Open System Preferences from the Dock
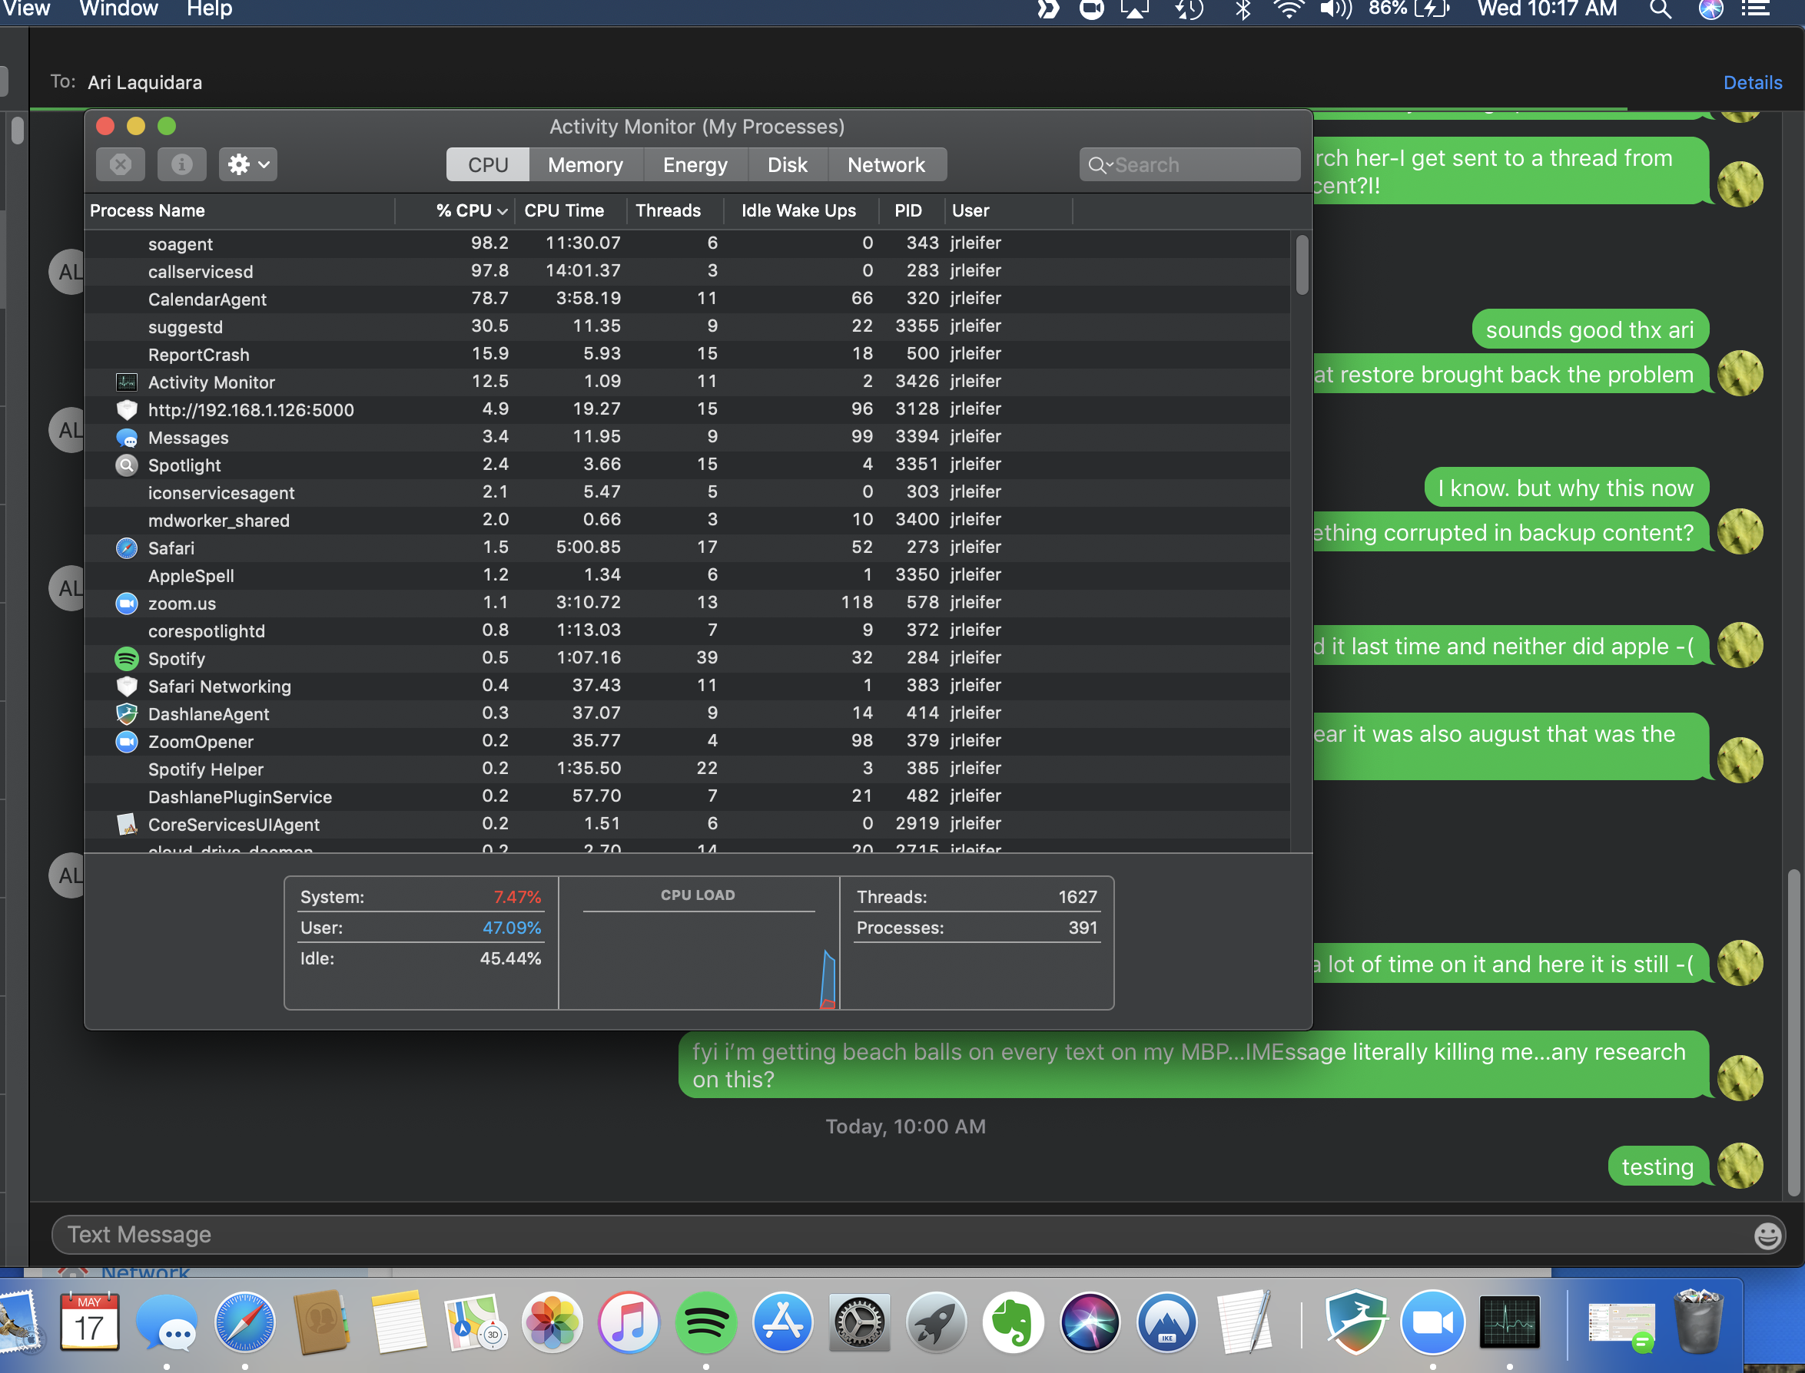Image resolution: width=1805 pixels, height=1373 pixels. [859, 1322]
